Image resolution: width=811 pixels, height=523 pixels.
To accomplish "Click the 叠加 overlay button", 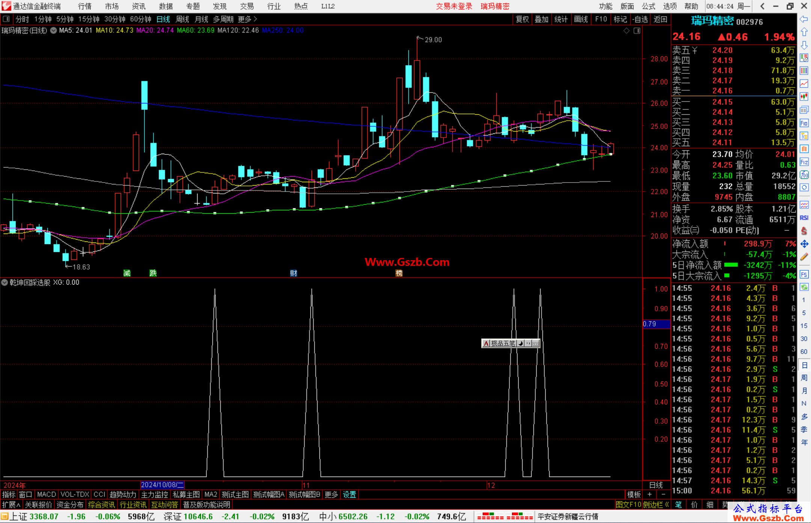I will click(x=542, y=19).
